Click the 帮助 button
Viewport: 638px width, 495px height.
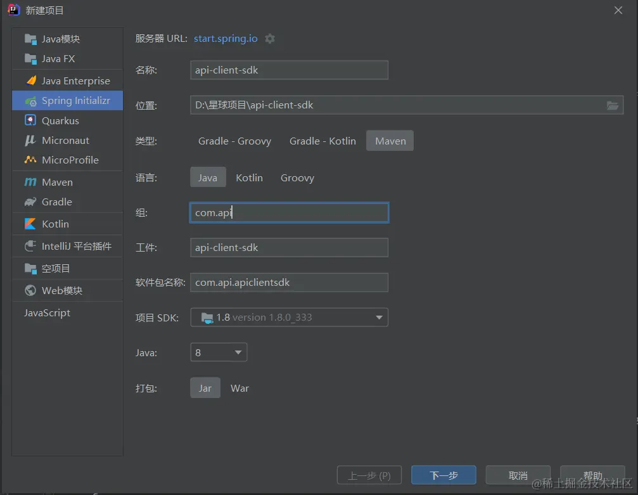coord(592,475)
